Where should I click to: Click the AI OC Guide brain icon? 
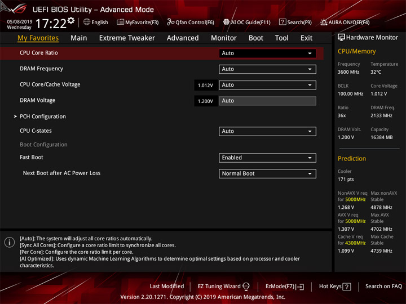coord(226,22)
